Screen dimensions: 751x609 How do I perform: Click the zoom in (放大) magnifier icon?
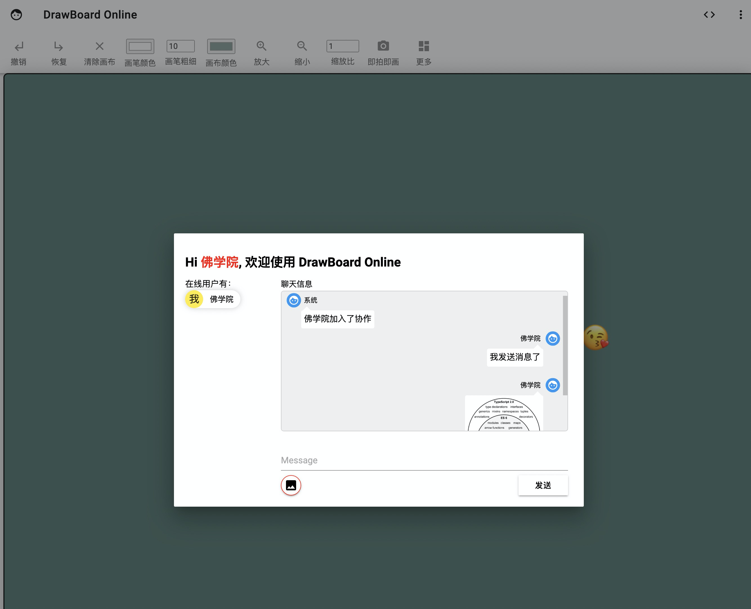(261, 46)
